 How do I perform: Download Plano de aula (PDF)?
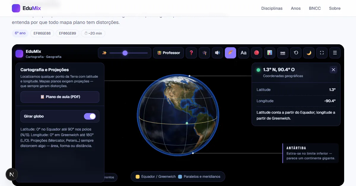click(x=60, y=97)
